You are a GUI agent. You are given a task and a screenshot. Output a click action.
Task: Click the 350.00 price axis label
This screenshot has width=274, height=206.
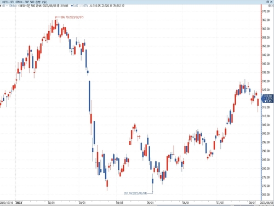[266, 46]
